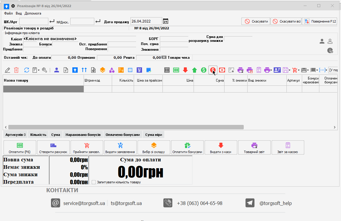Open the Допомога menu
The image size is (341, 221).
click(x=33, y=13)
